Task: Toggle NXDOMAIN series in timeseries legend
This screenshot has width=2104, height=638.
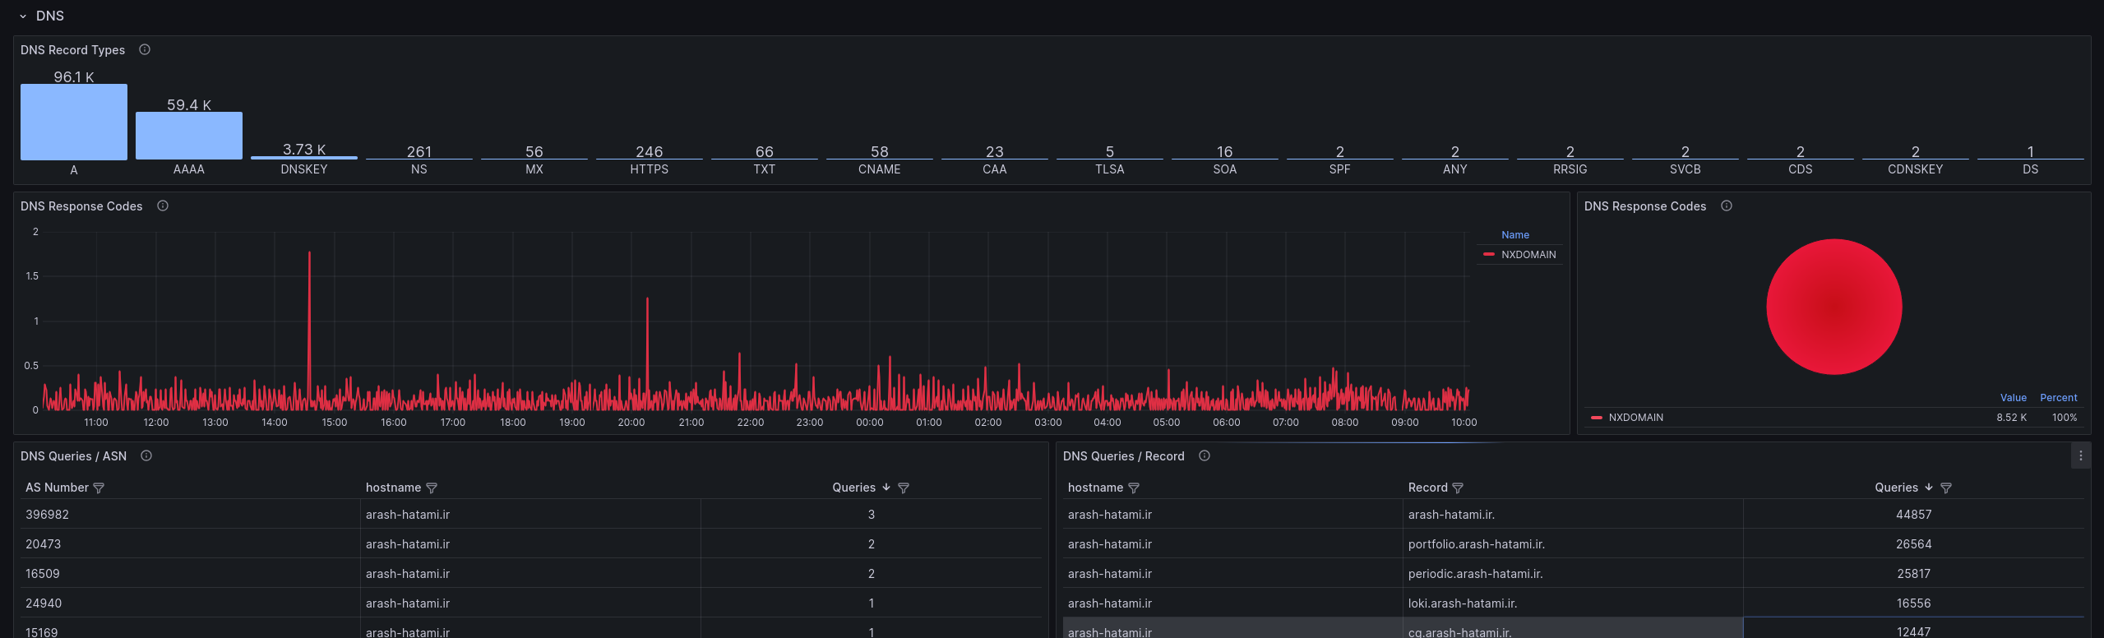Action: click(1528, 255)
